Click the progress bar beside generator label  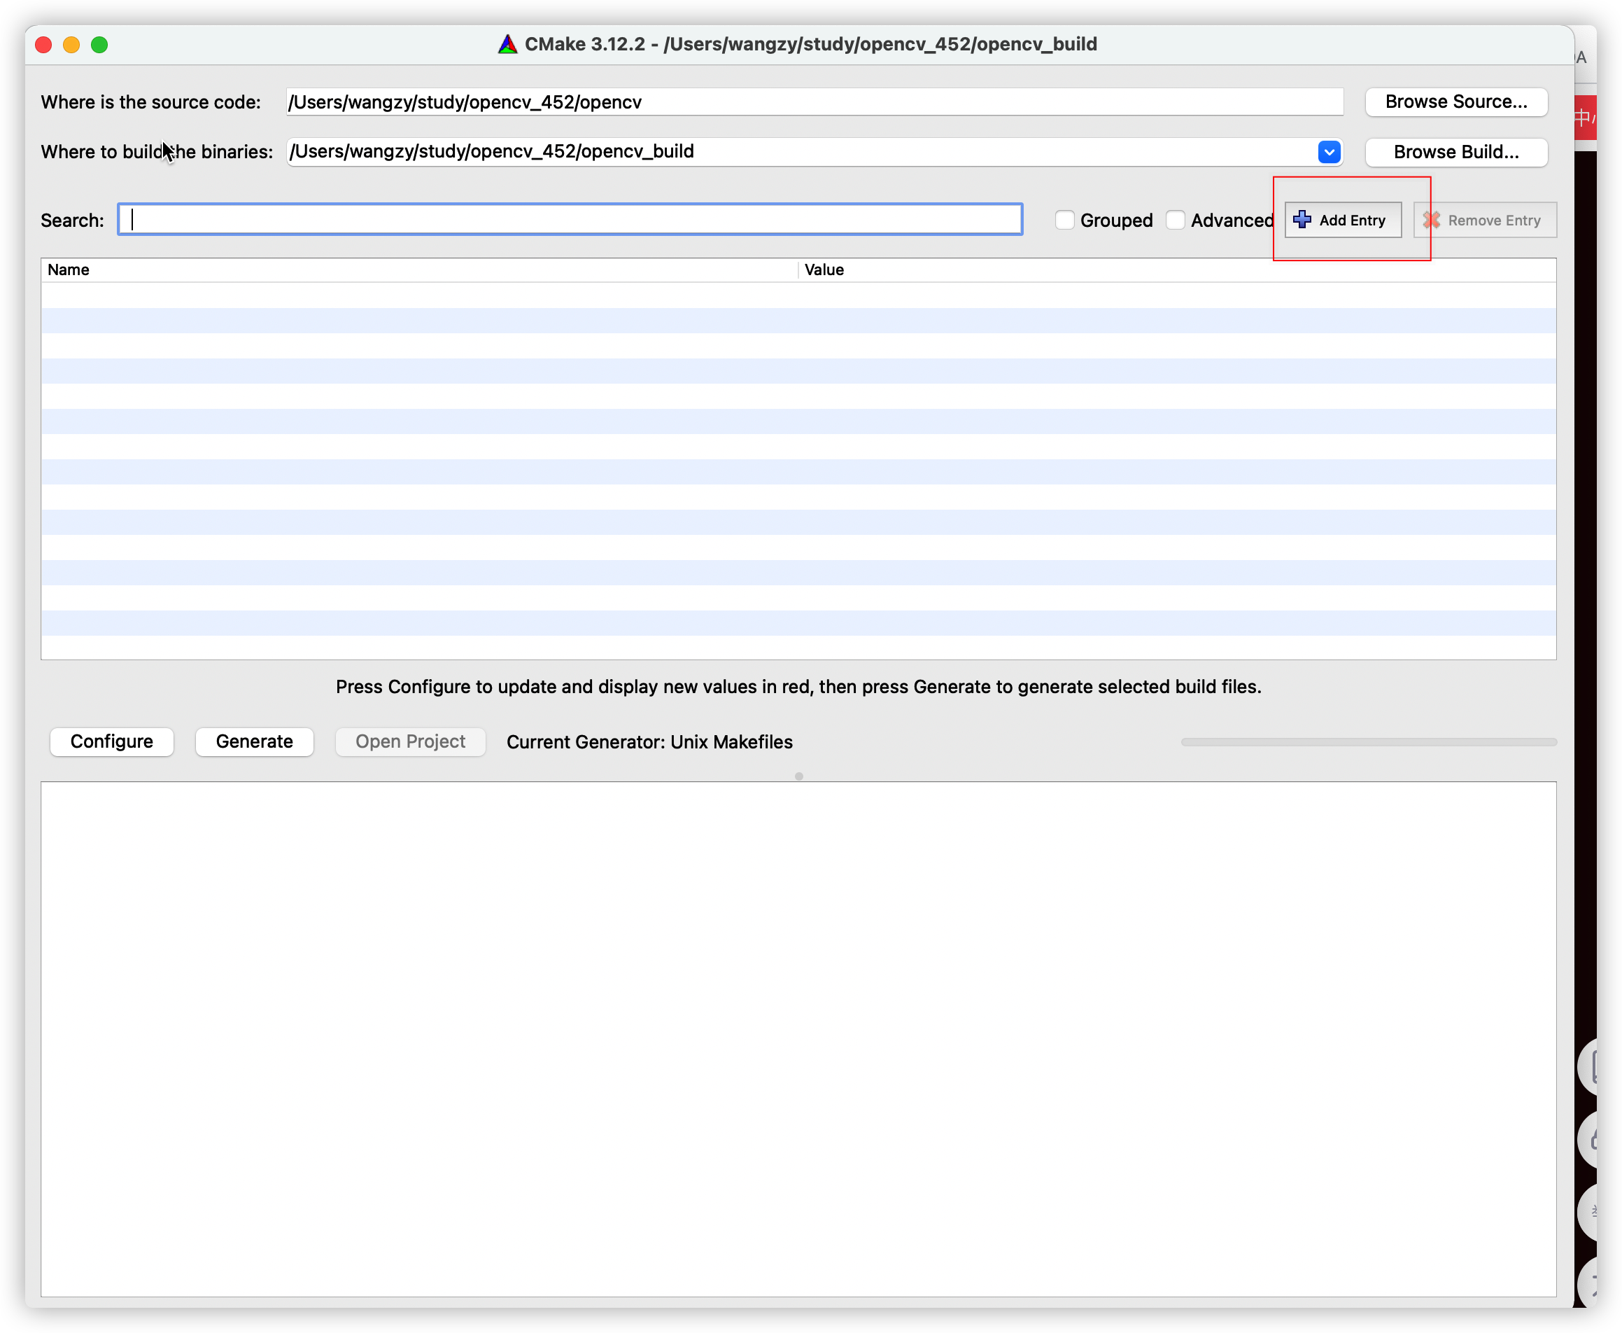coord(1368,741)
